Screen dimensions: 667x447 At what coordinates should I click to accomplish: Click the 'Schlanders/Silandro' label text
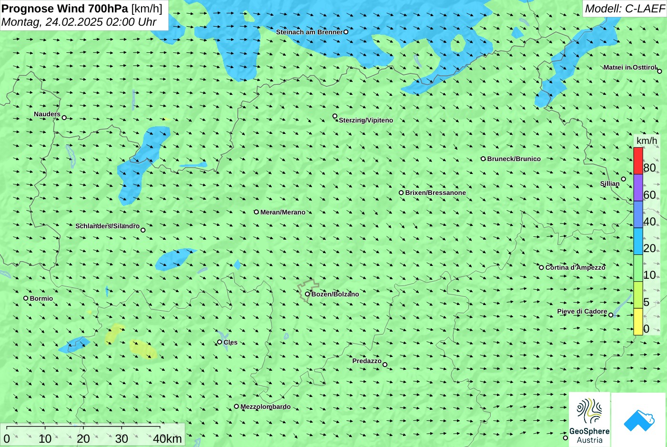click(108, 226)
